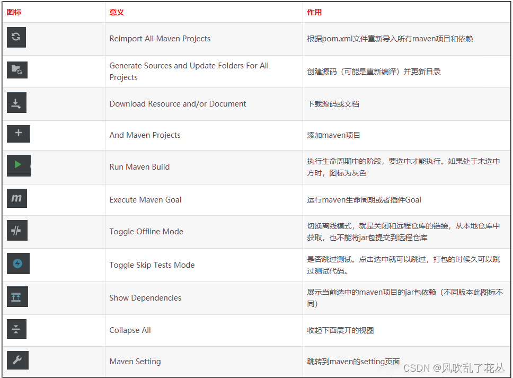Click the 'Run Maven Build' text
The image size is (513, 378).
tap(139, 167)
